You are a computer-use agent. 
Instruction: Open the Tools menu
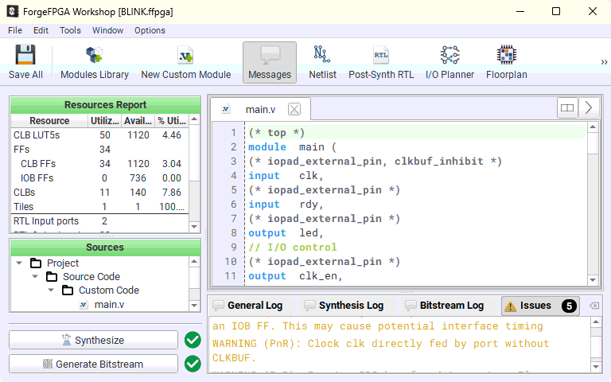(x=70, y=30)
